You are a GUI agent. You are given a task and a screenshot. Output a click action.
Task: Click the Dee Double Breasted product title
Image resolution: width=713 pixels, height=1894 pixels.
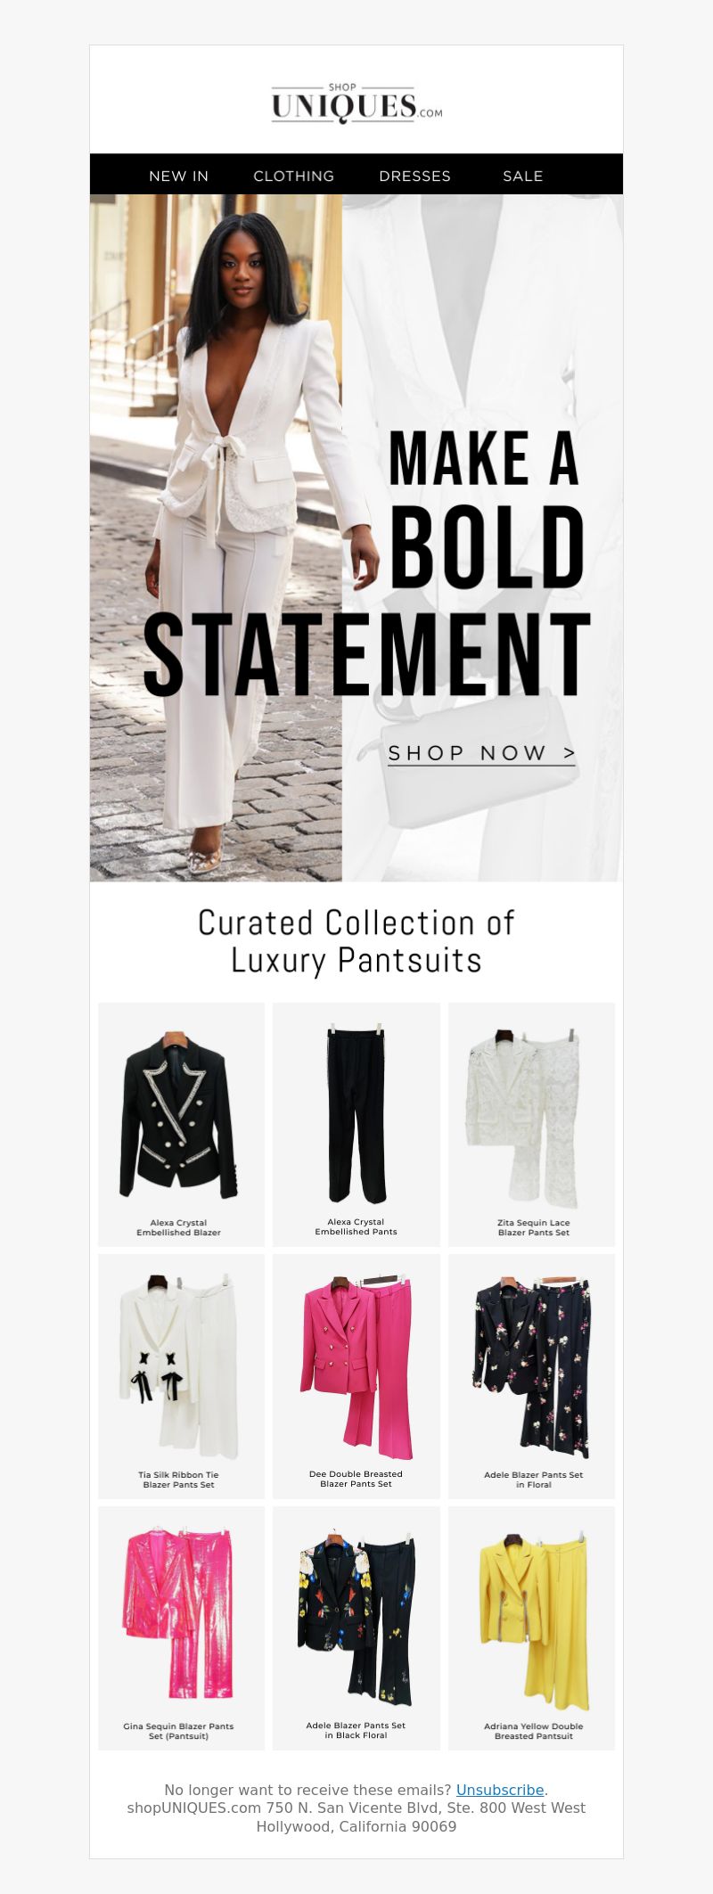[x=356, y=1479]
